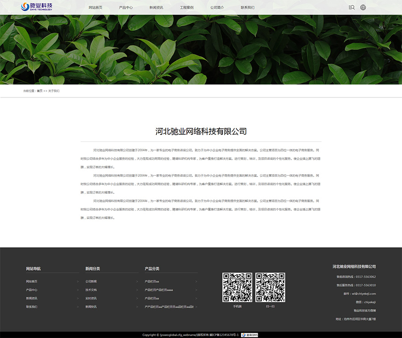Select the 公司简介 menu item
Image resolution: width=402 pixels, height=338 pixels.
pos(217,8)
